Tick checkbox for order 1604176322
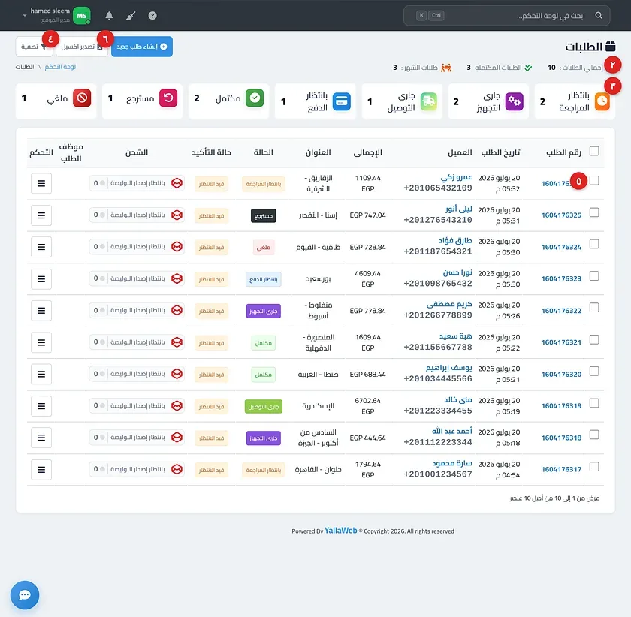The image size is (631, 617). 594,308
